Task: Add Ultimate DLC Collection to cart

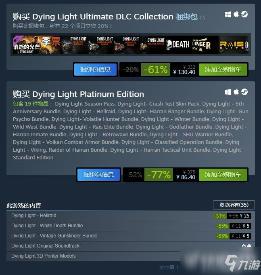Action: point(223,70)
